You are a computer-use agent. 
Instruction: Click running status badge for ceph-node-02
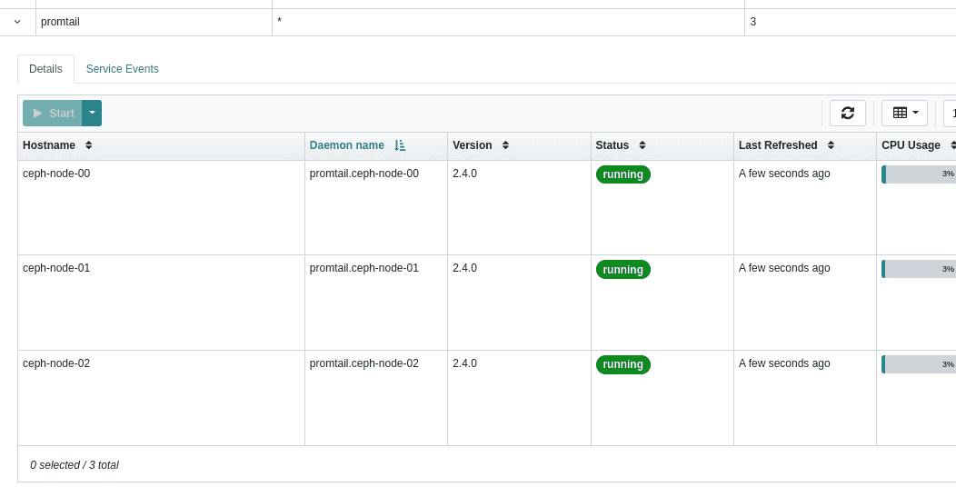622,364
